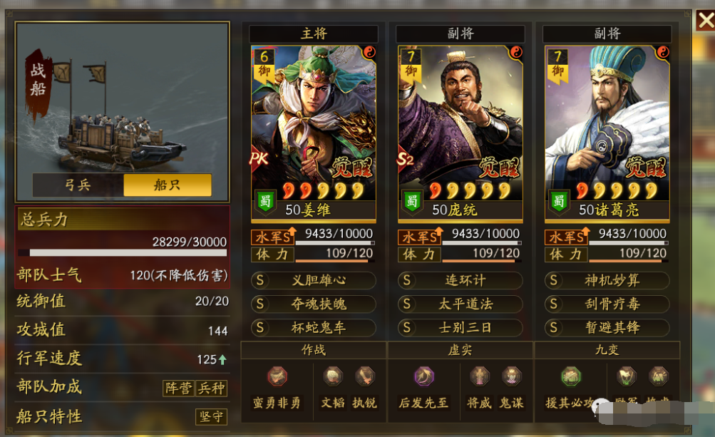Switch troop view to 弓兵

78,185
